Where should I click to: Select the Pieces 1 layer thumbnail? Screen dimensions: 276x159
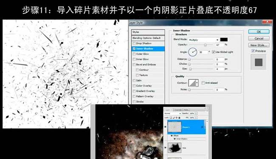175,127
